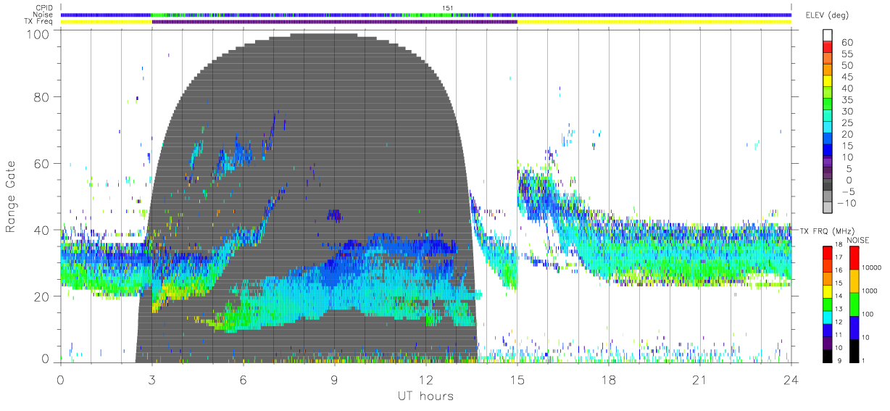
Task: Click the black 1–10 NOISE swatch
Action: tap(854, 351)
